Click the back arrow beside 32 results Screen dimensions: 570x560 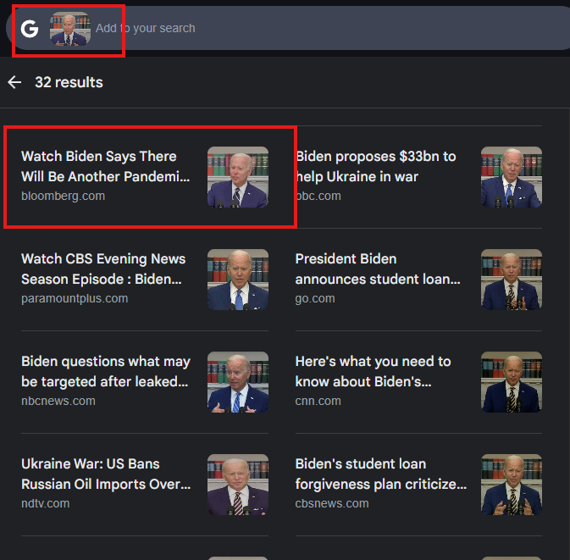(x=14, y=82)
